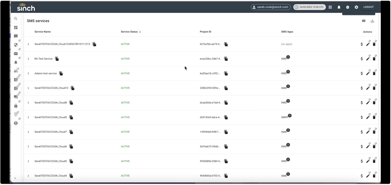This screenshot has width=391, height=185.
Task: Open the settings gear in header
Action: pyautogui.click(x=356, y=7)
